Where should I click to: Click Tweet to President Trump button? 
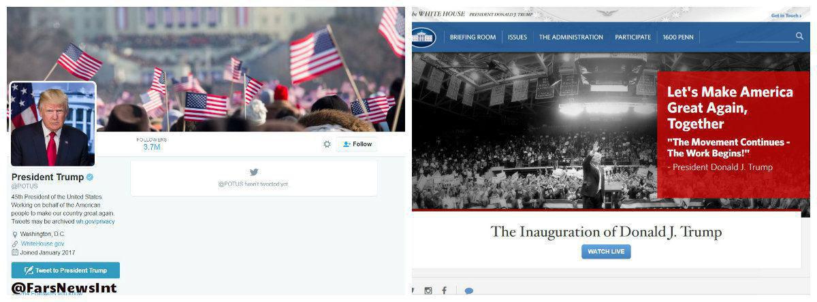pos(65,270)
